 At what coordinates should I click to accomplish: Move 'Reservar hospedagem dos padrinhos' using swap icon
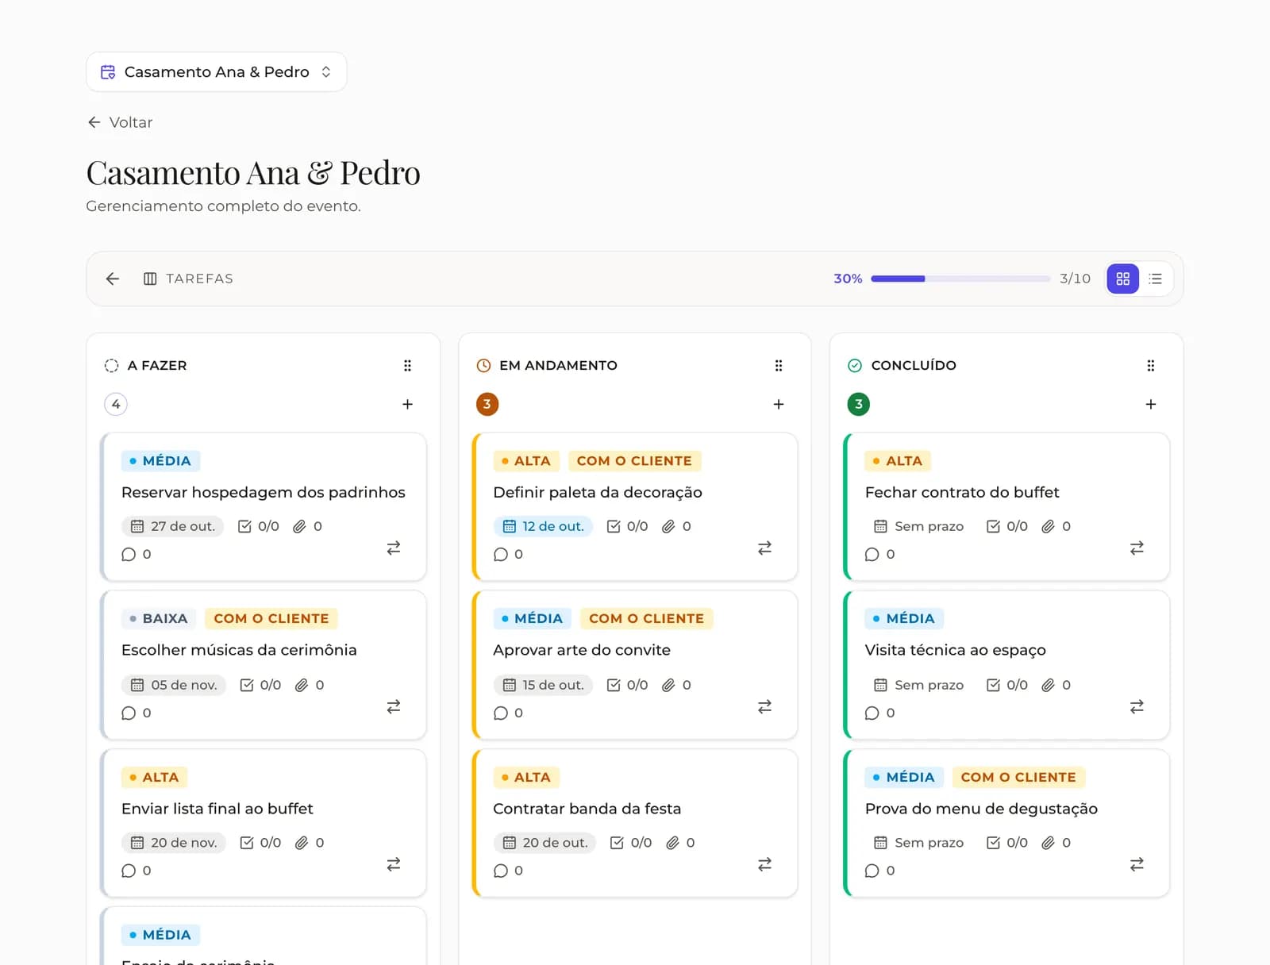point(394,548)
